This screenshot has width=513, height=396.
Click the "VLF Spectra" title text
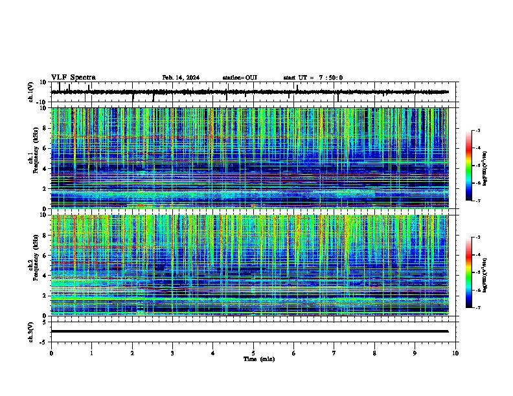coord(73,78)
